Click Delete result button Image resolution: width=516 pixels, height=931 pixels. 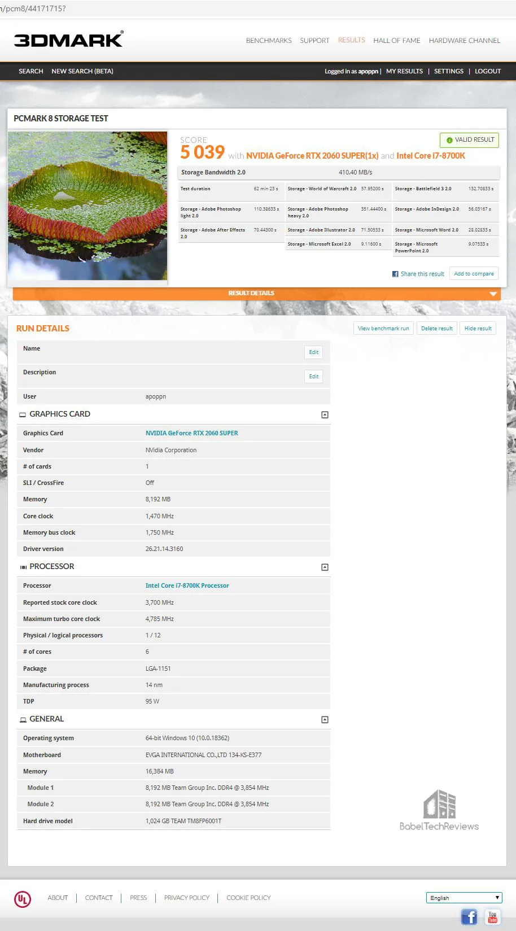437,329
